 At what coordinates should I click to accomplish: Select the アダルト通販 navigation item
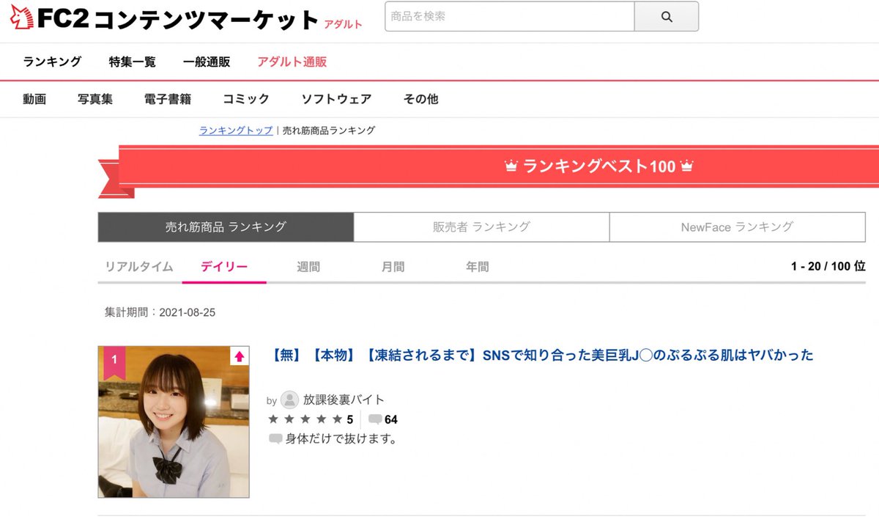292,62
